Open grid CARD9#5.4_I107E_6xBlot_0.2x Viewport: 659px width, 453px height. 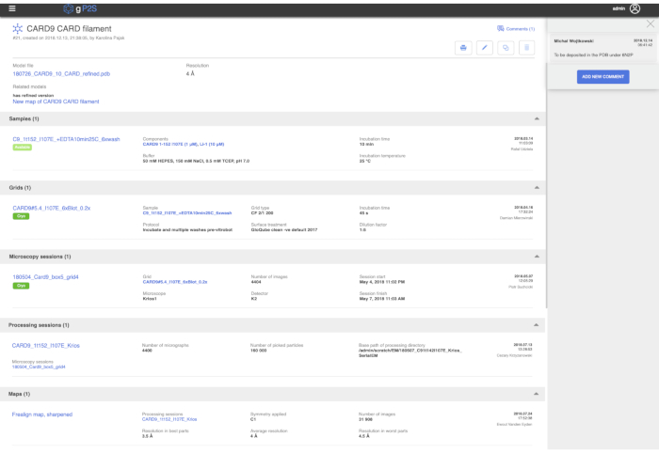[x=51, y=208]
